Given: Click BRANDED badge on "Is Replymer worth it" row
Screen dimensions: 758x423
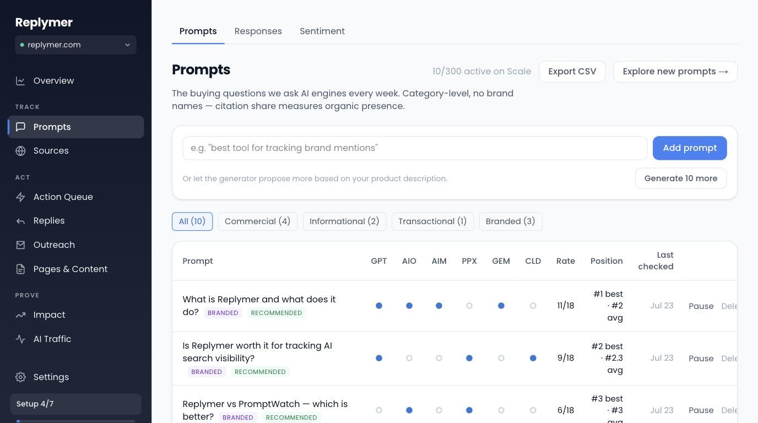Looking at the screenshot, I should click(207, 372).
